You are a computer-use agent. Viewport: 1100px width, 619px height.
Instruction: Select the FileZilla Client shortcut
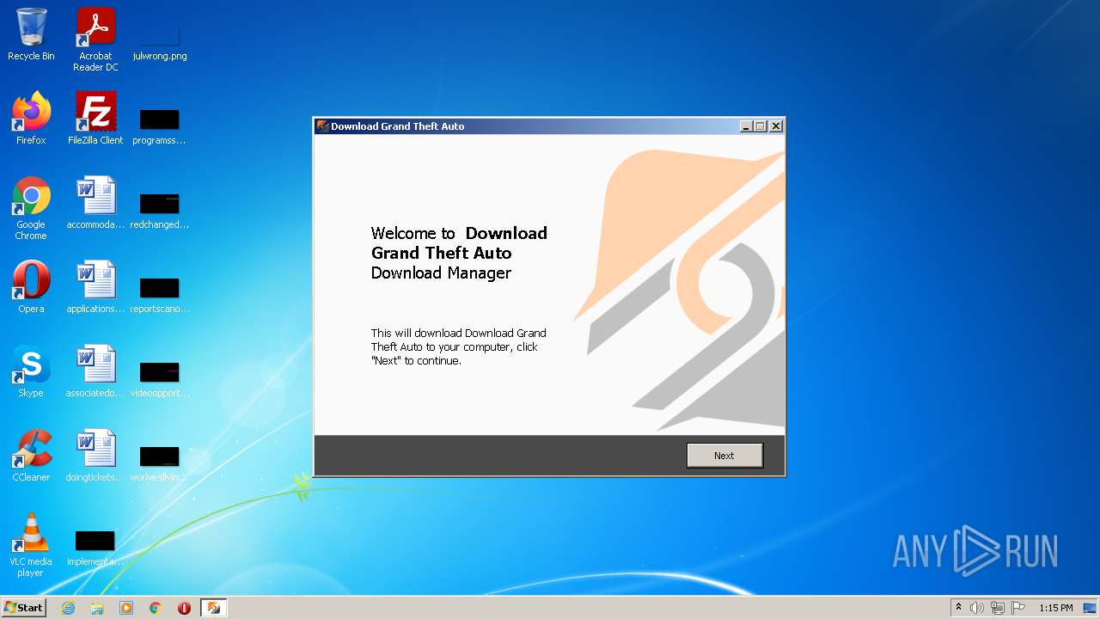click(95, 119)
